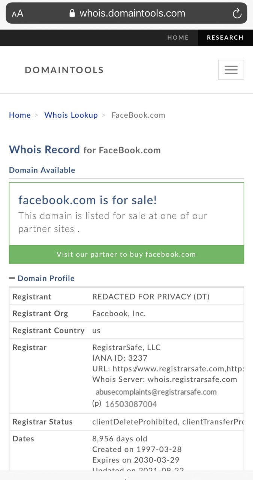Tap the lock icon in address bar

(73, 13)
